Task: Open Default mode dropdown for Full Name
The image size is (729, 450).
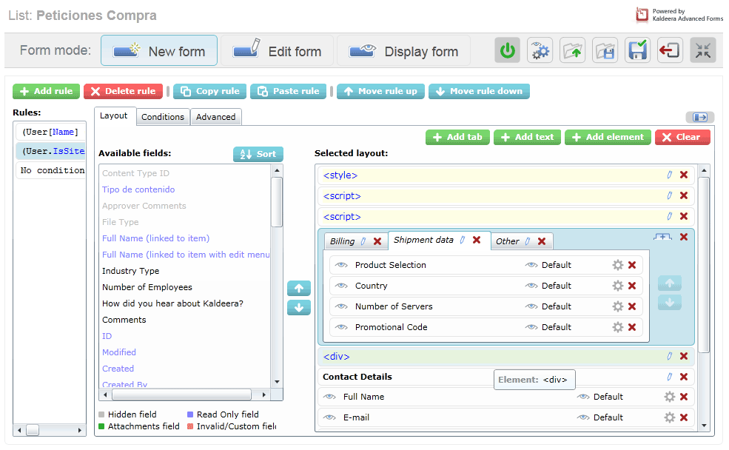Action: 600,397
